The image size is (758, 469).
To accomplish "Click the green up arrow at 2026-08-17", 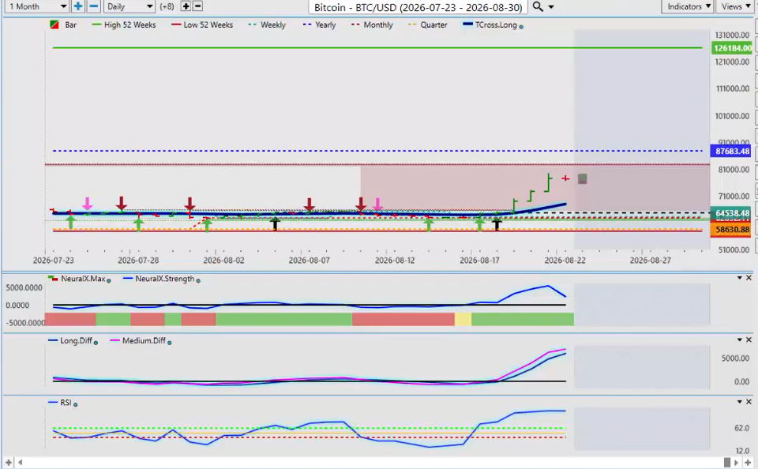I will 479,224.
